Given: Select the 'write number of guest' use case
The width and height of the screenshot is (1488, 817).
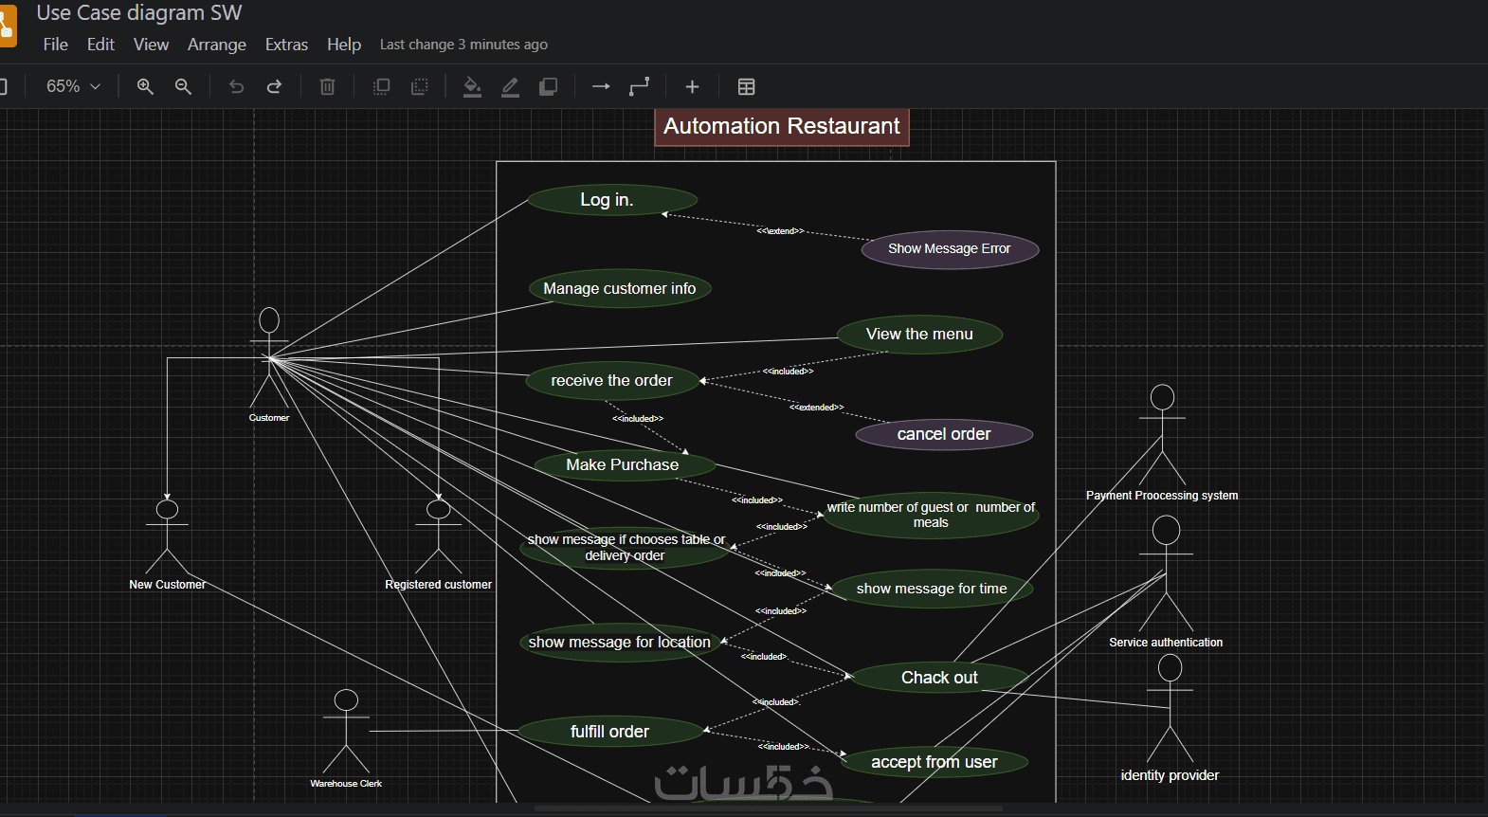Looking at the screenshot, I should [931, 515].
